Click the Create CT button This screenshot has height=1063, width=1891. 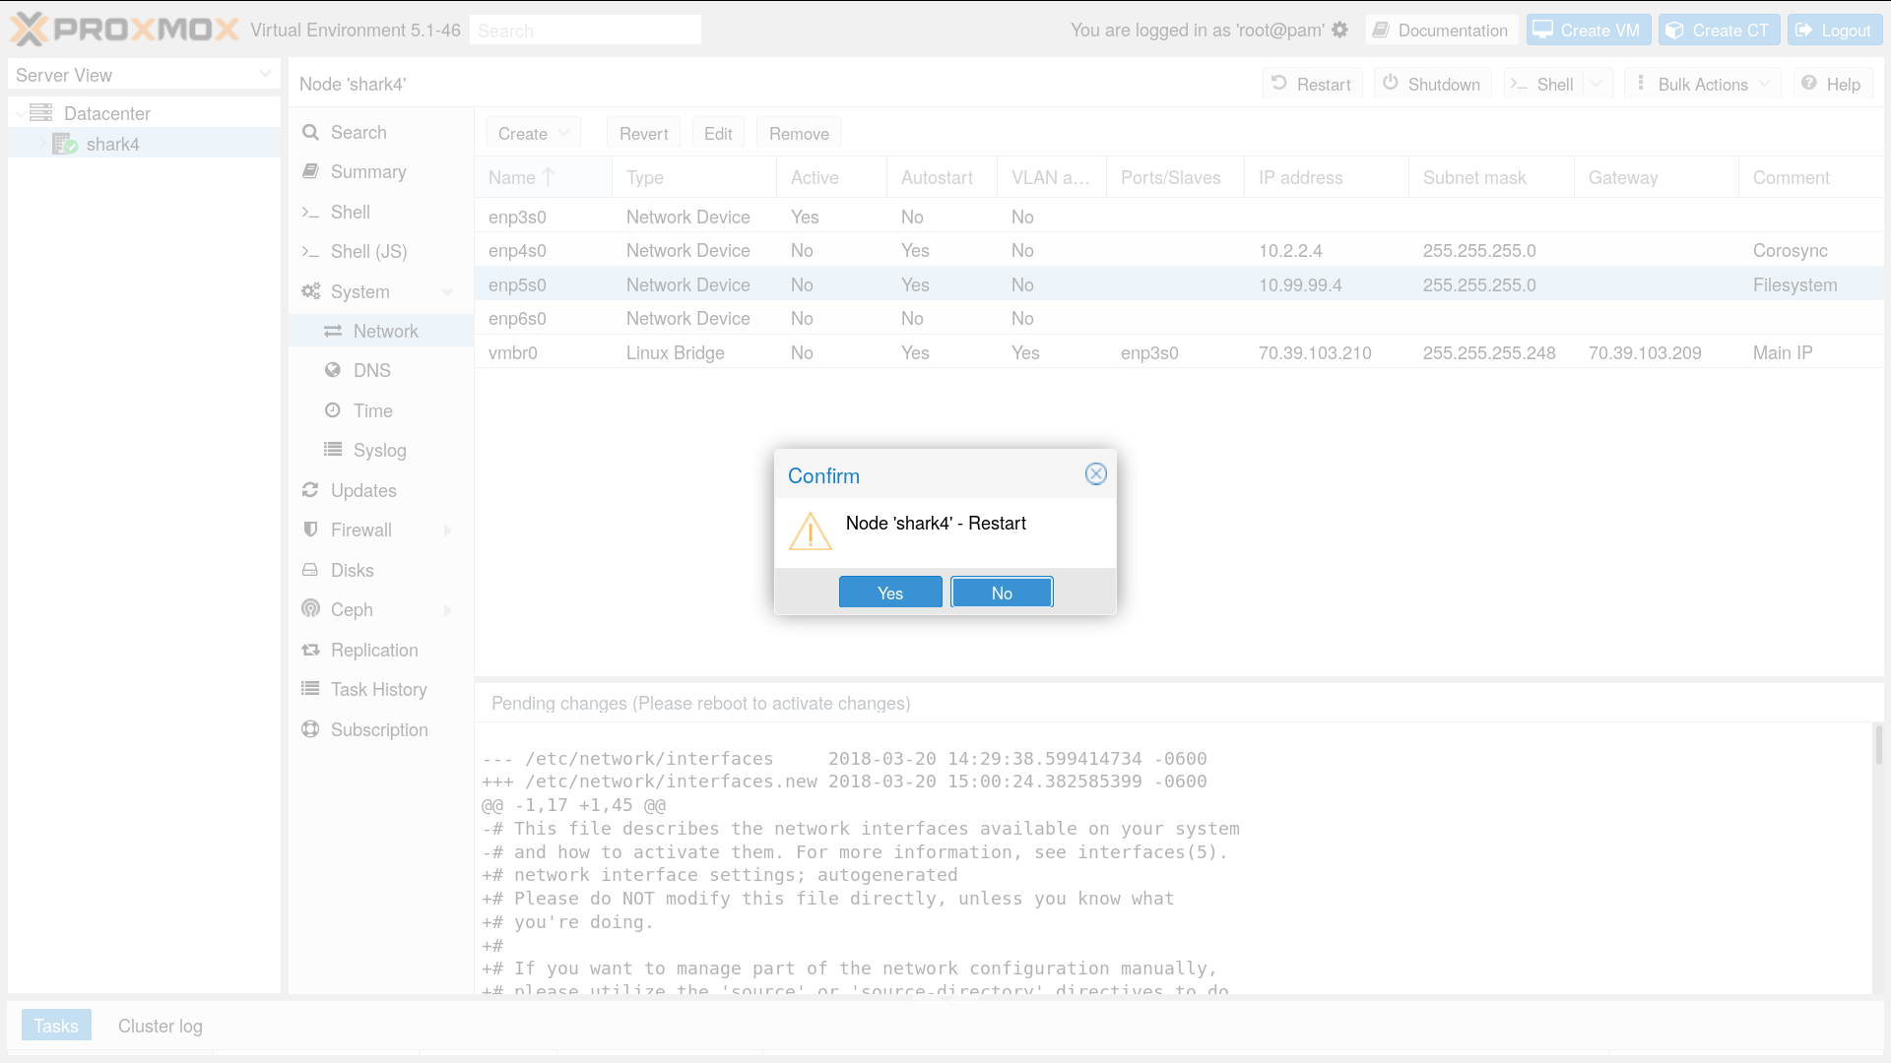click(1720, 30)
